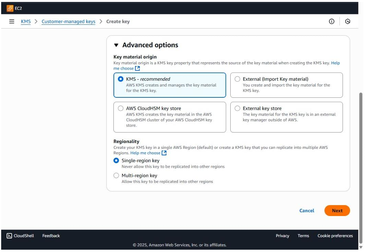Click the EC2 service icon
This screenshot has width=365, height=252.
click(x=10, y=9)
